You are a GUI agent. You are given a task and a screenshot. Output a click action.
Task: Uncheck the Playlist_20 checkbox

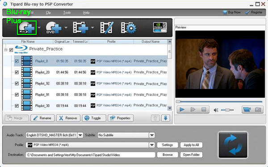click(x=17, y=72)
